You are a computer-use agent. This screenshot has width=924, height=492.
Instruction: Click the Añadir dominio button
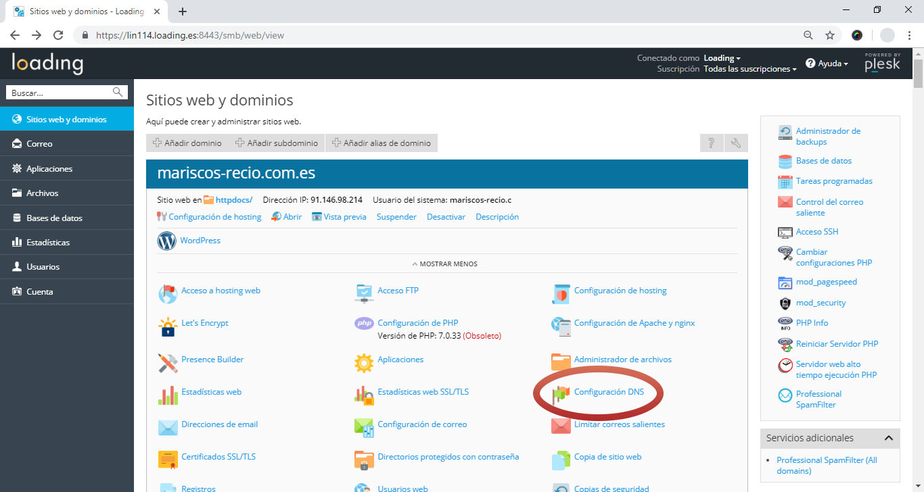[187, 143]
